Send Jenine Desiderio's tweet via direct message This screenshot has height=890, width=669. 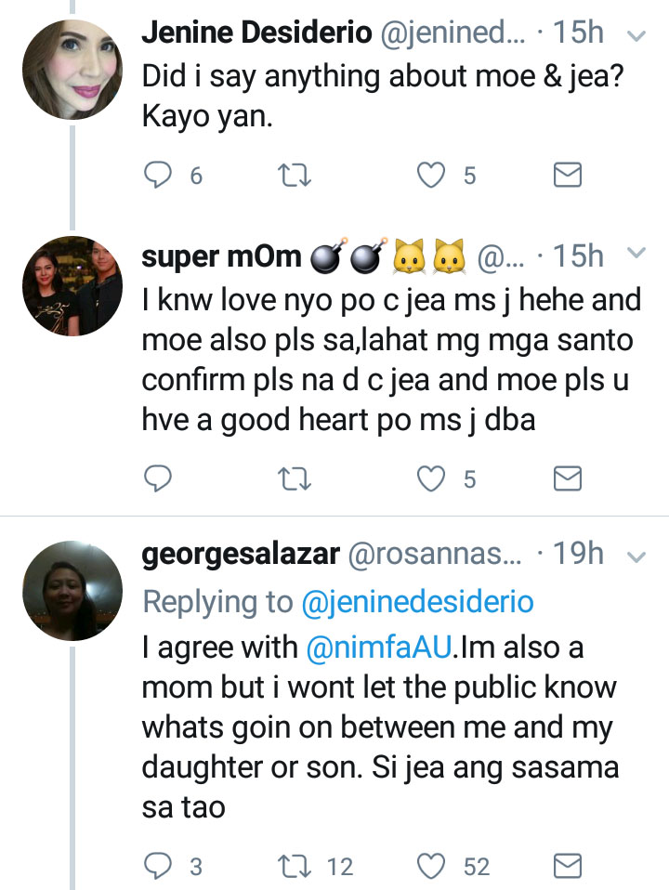coord(567,175)
